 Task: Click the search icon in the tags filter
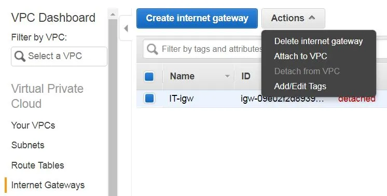[153, 49]
